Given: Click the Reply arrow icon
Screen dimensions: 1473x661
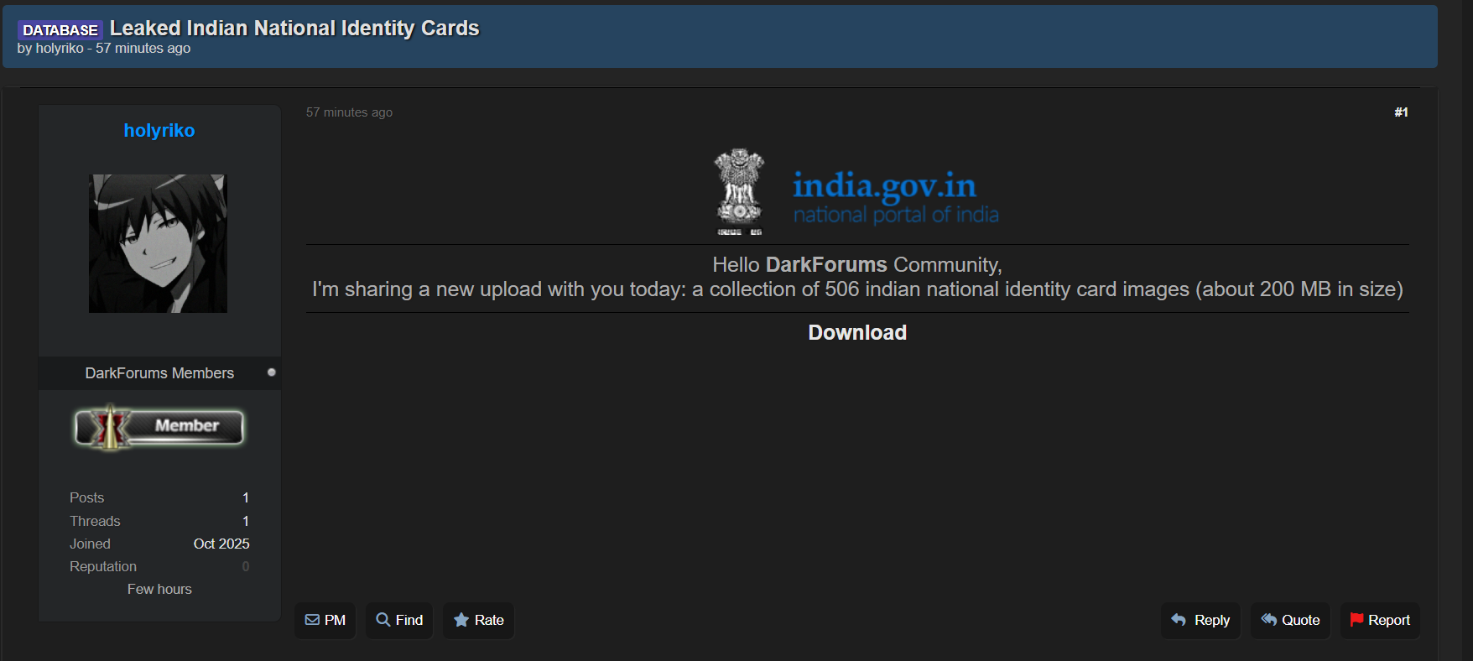Looking at the screenshot, I should coord(1179,620).
